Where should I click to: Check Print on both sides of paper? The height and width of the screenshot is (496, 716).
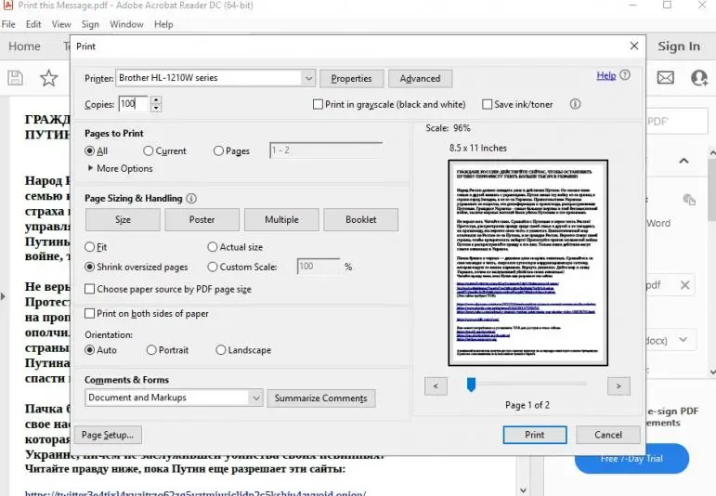90,314
